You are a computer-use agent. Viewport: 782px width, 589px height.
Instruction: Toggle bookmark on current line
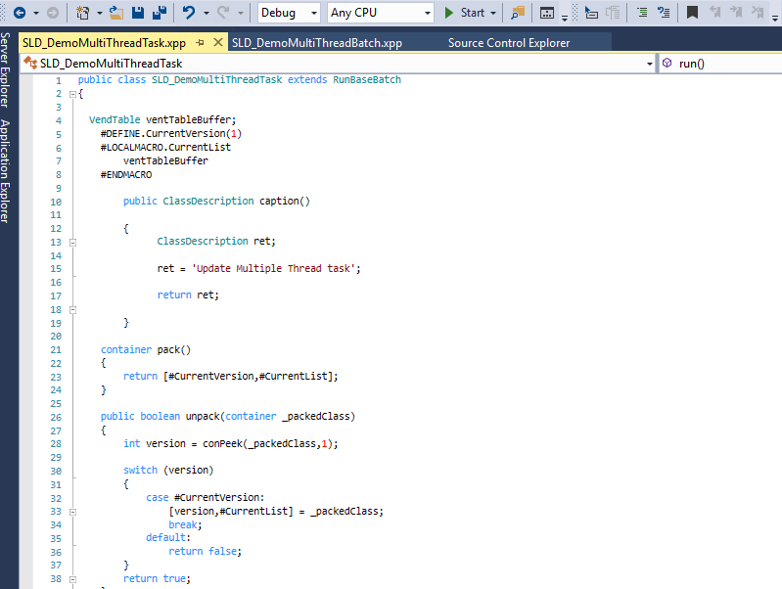pyautogui.click(x=692, y=13)
